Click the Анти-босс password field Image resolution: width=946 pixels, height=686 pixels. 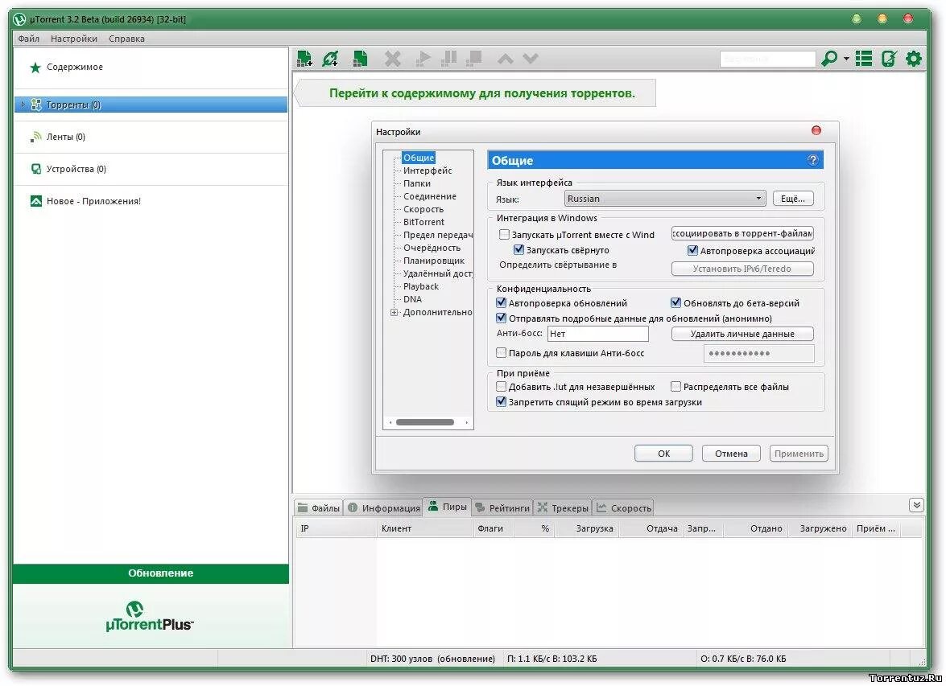(x=759, y=353)
